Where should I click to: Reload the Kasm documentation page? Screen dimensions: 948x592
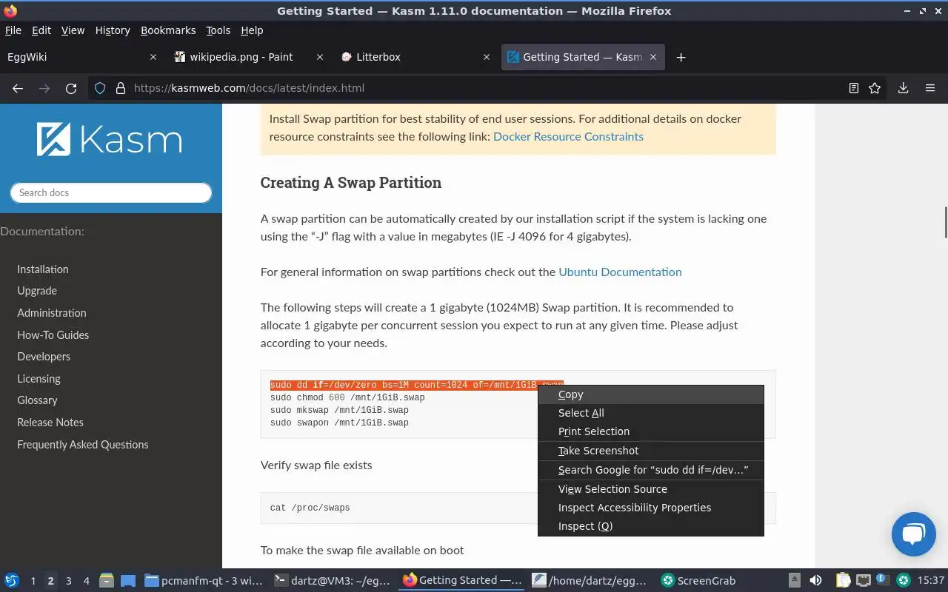point(71,88)
